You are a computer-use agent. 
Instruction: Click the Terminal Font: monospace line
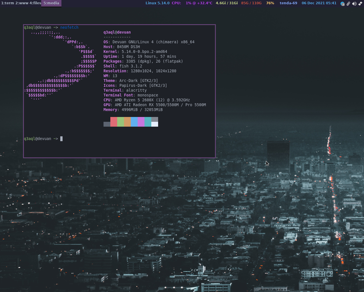(x=131, y=95)
